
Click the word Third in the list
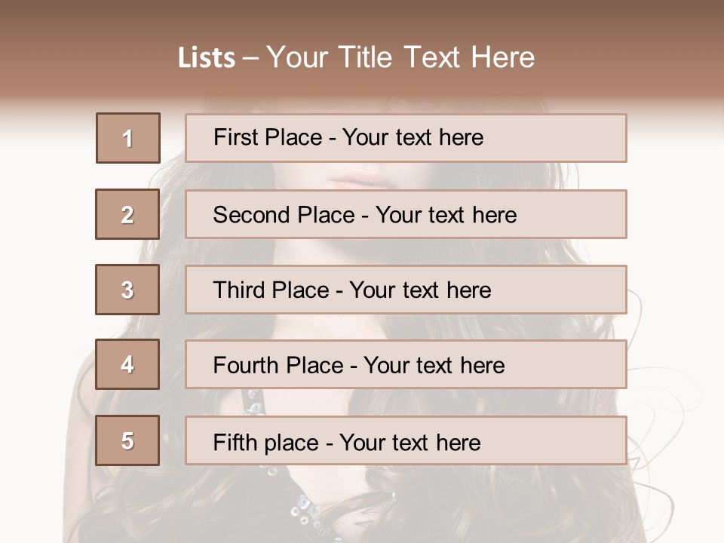238,290
